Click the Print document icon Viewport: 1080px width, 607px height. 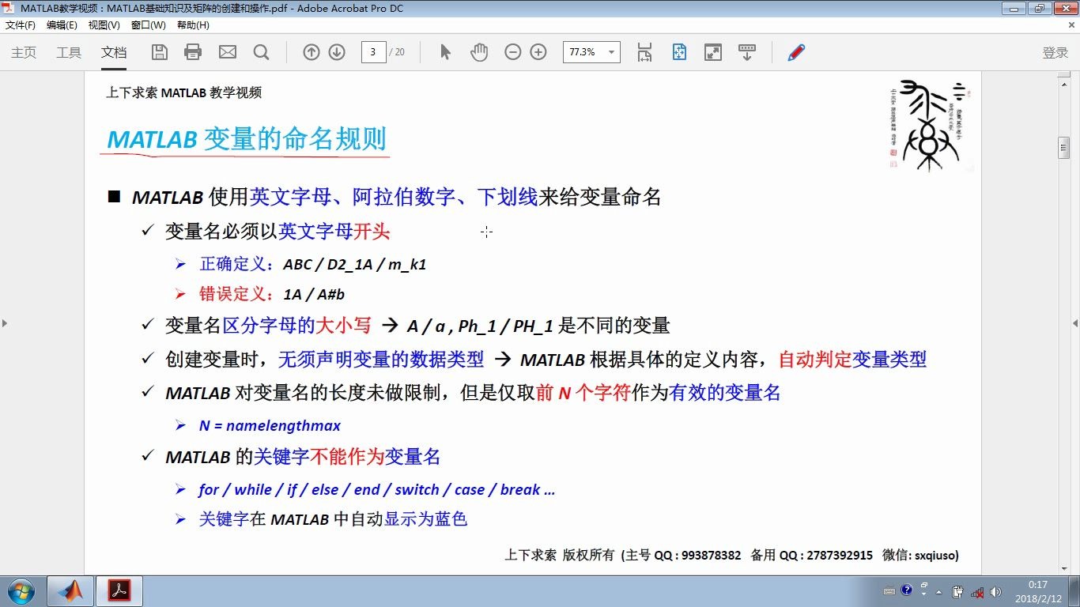[x=193, y=51]
